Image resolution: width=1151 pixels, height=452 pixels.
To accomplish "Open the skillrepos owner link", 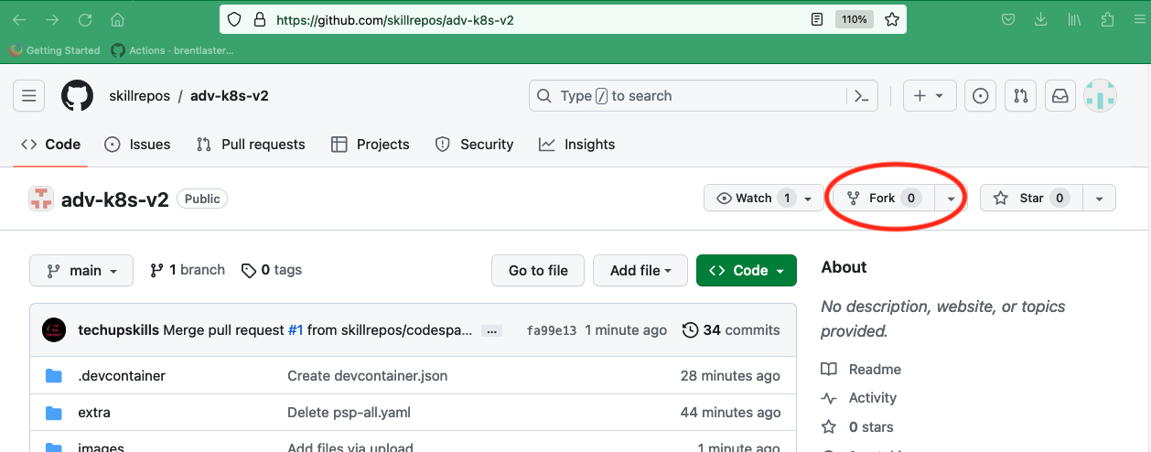I will coord(139,96).
